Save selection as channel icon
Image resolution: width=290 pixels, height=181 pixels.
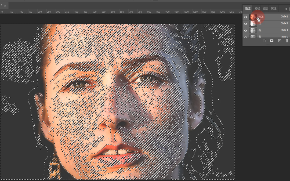pyautogui.click(x=272, y=41)
